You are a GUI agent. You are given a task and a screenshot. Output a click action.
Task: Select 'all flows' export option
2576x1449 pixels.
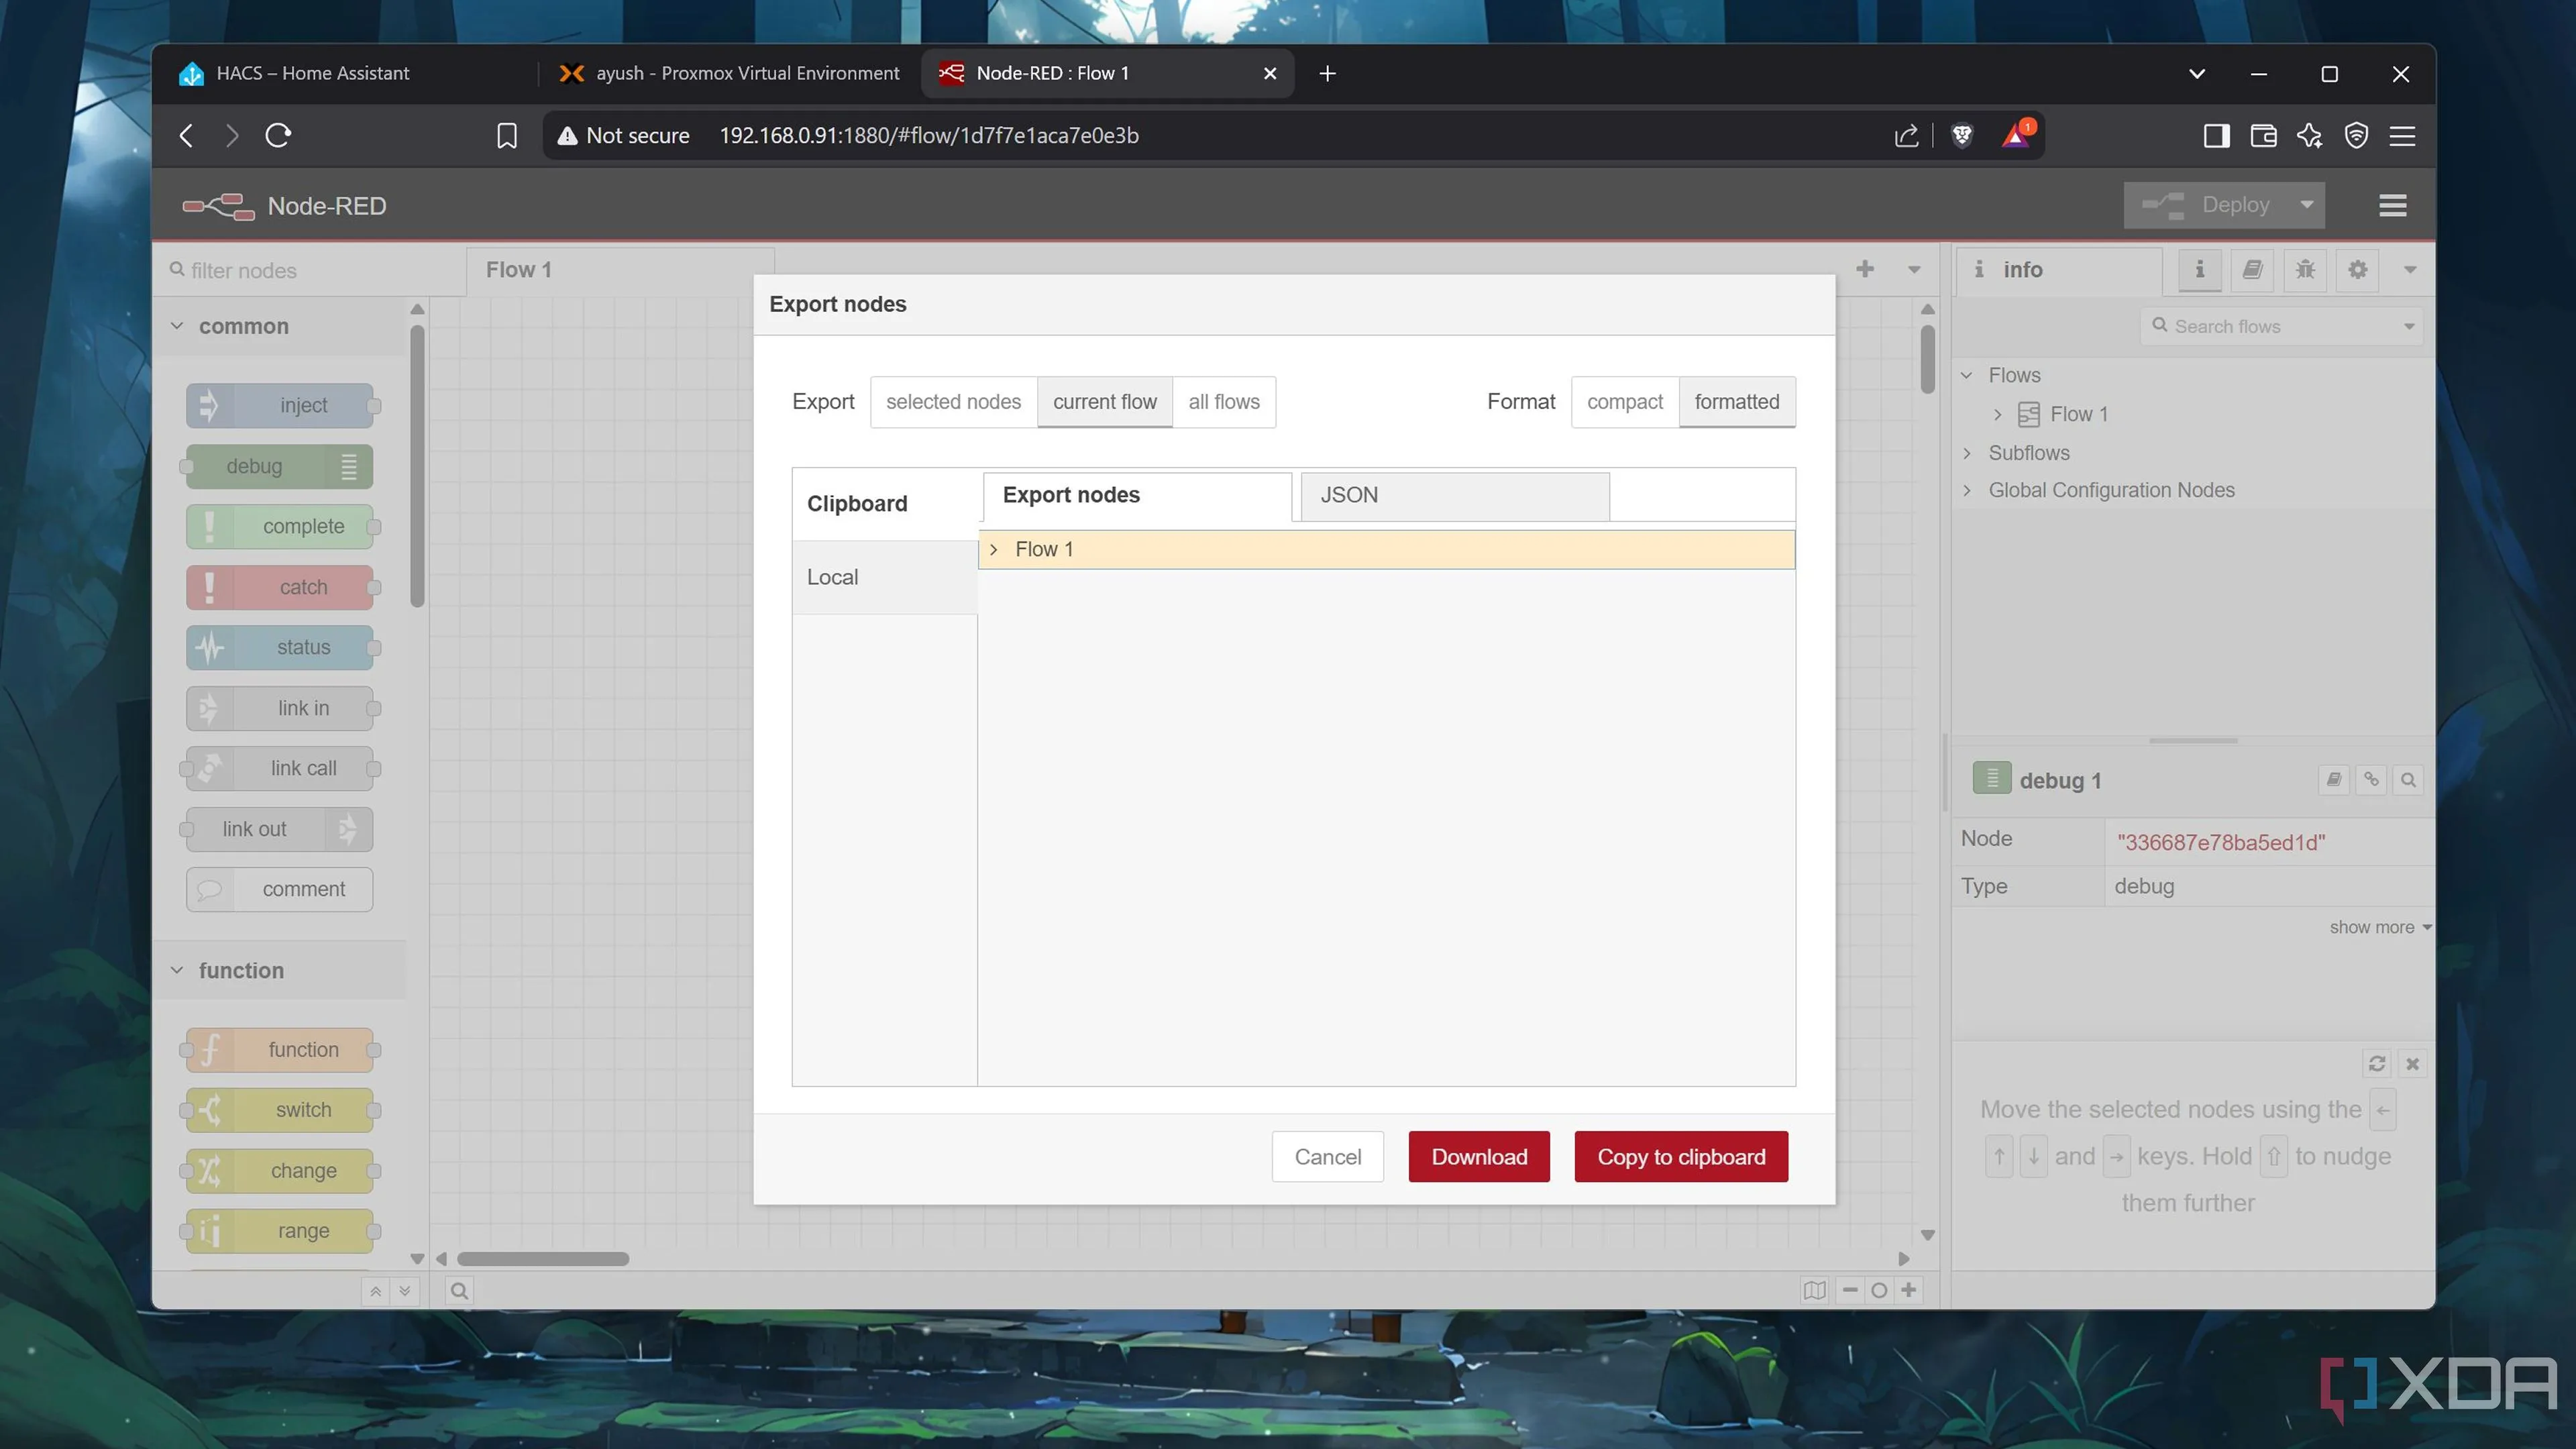coord(1223,402)
